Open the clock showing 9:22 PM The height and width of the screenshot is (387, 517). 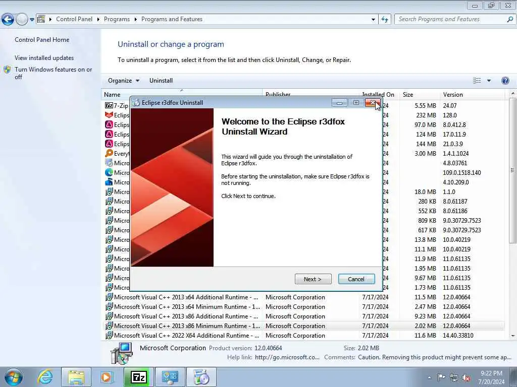492,377
